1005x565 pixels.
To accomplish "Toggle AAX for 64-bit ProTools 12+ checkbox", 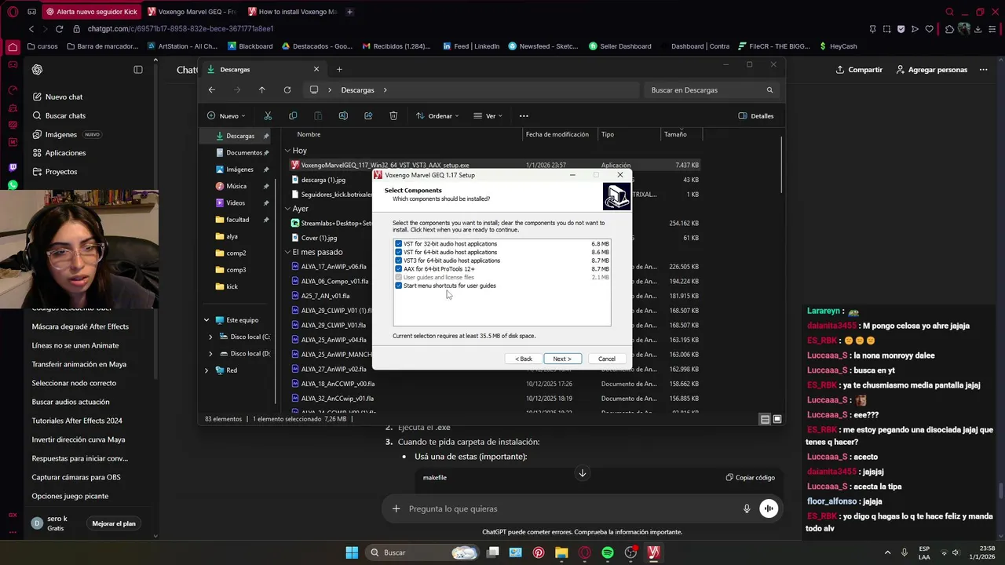I will pyautogui.click(x=399, y=269).
